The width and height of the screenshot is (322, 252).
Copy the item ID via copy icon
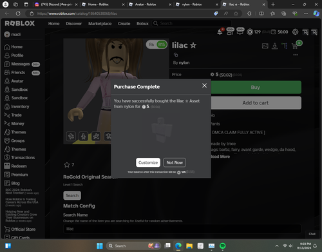coord(176,55)
